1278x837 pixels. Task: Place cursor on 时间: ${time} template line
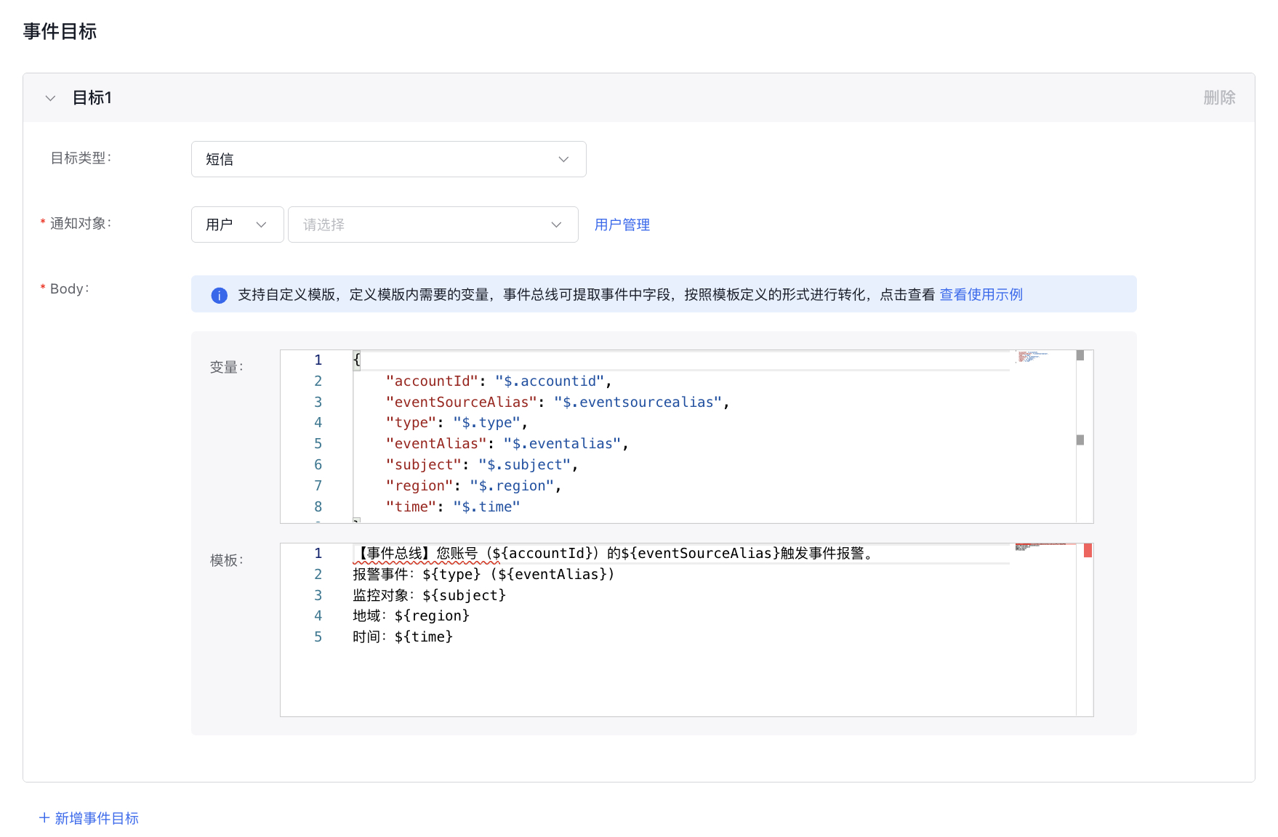[403, 637]
